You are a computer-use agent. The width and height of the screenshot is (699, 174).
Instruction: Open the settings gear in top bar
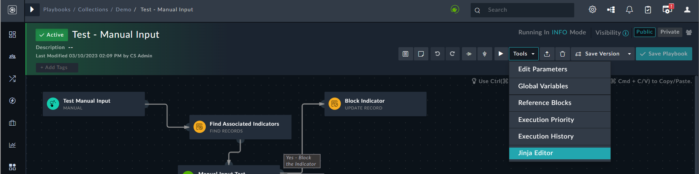tap(592, 10)
